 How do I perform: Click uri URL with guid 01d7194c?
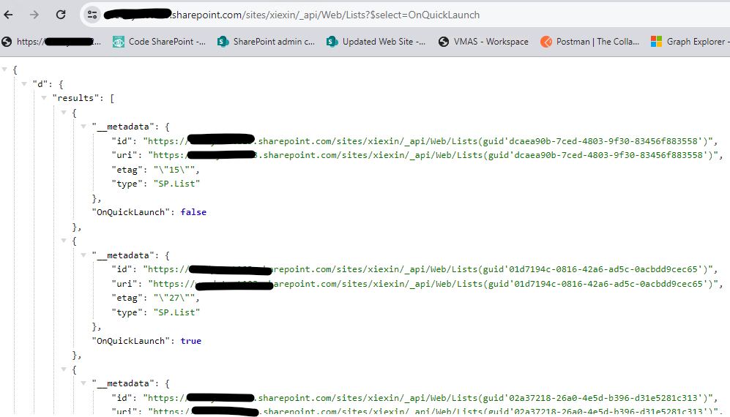pos(433,283)
